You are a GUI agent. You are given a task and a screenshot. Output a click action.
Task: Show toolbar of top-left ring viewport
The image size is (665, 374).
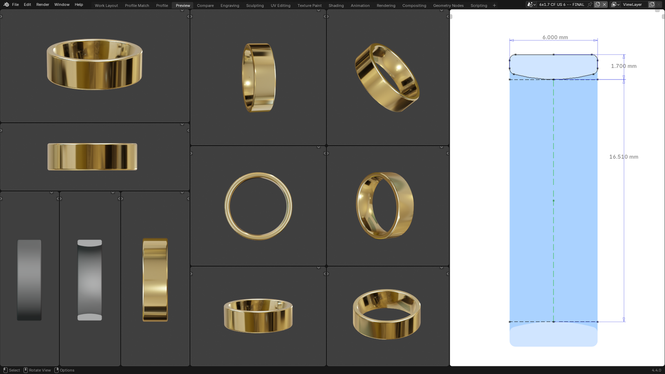point(1,17)
